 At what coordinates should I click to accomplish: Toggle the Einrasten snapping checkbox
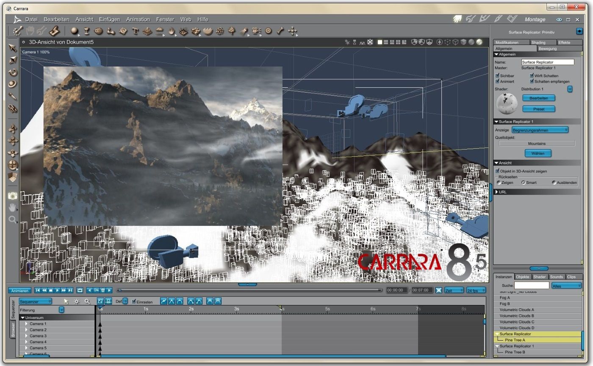point(134,302)
